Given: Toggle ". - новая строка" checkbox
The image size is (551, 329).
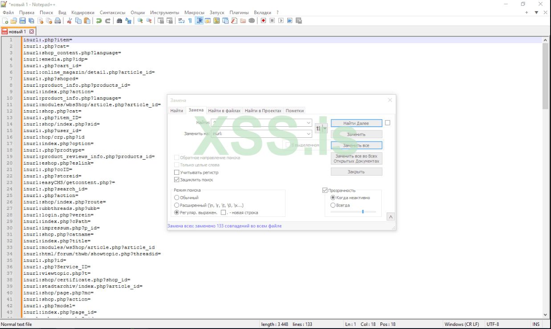Looking at the screenshot, I should [224, 213].
